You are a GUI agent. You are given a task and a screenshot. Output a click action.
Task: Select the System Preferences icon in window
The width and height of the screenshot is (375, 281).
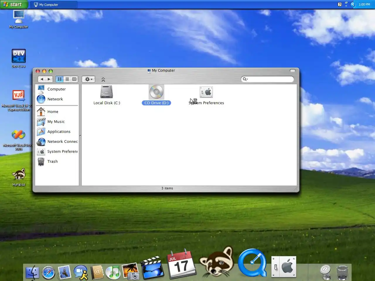pos(206,92)
